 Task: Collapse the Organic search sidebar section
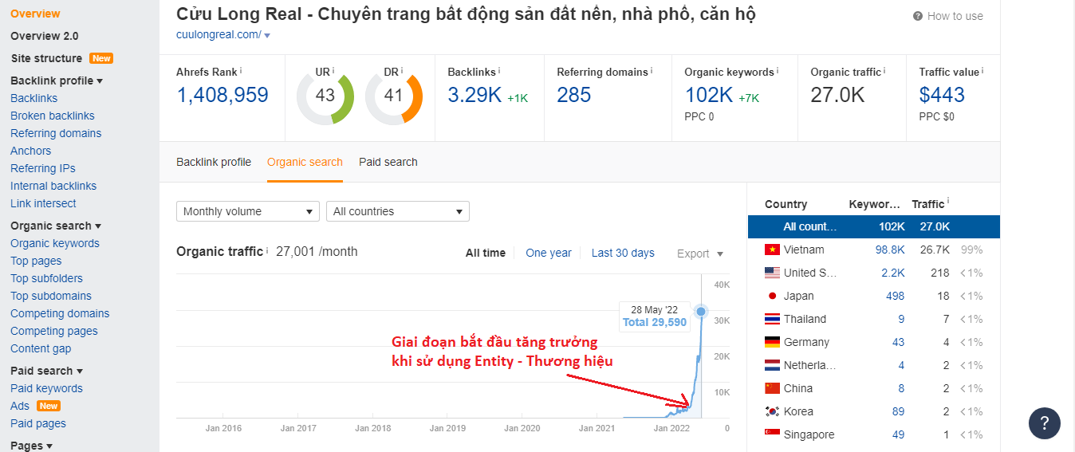[56, 226]
